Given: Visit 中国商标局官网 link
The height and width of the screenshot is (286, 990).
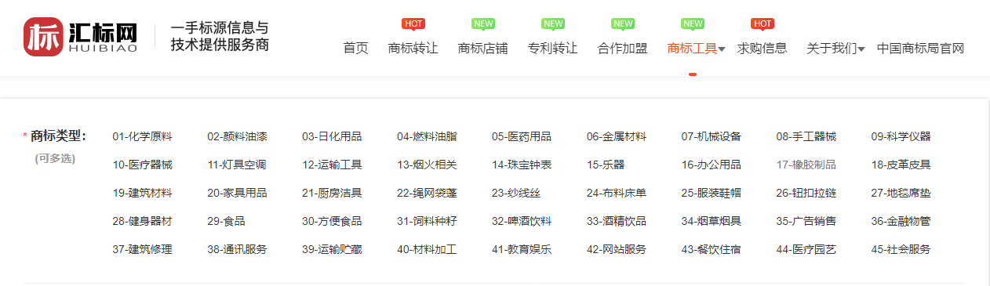Looking at the screenshot, I should pos(920,49).
